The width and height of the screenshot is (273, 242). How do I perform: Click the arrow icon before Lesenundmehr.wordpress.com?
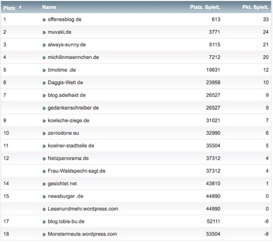pyautogui.click(x=44, y=209)
